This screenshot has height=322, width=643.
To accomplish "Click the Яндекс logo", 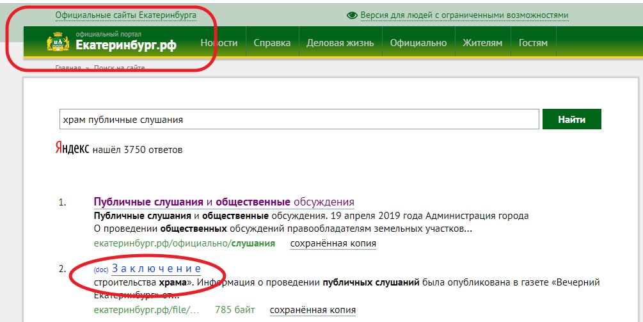I will (x=72, y=149).
